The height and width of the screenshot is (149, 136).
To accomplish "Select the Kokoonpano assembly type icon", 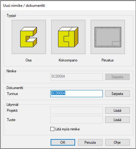I will 68,37.
